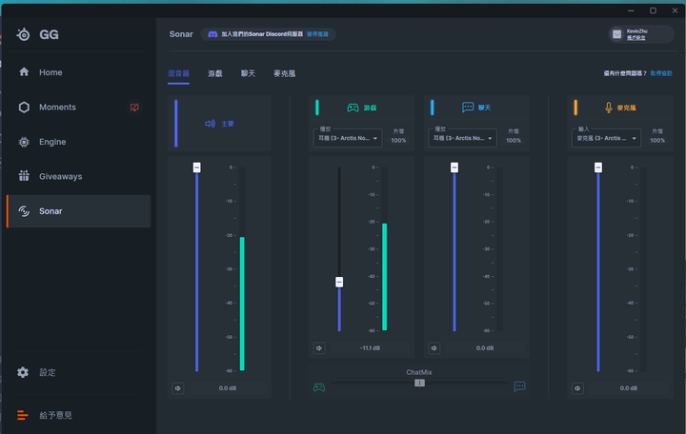Viewport: 686px width, 434px height.
Task: Click the Sonar page title
Action: coord(181,34)
